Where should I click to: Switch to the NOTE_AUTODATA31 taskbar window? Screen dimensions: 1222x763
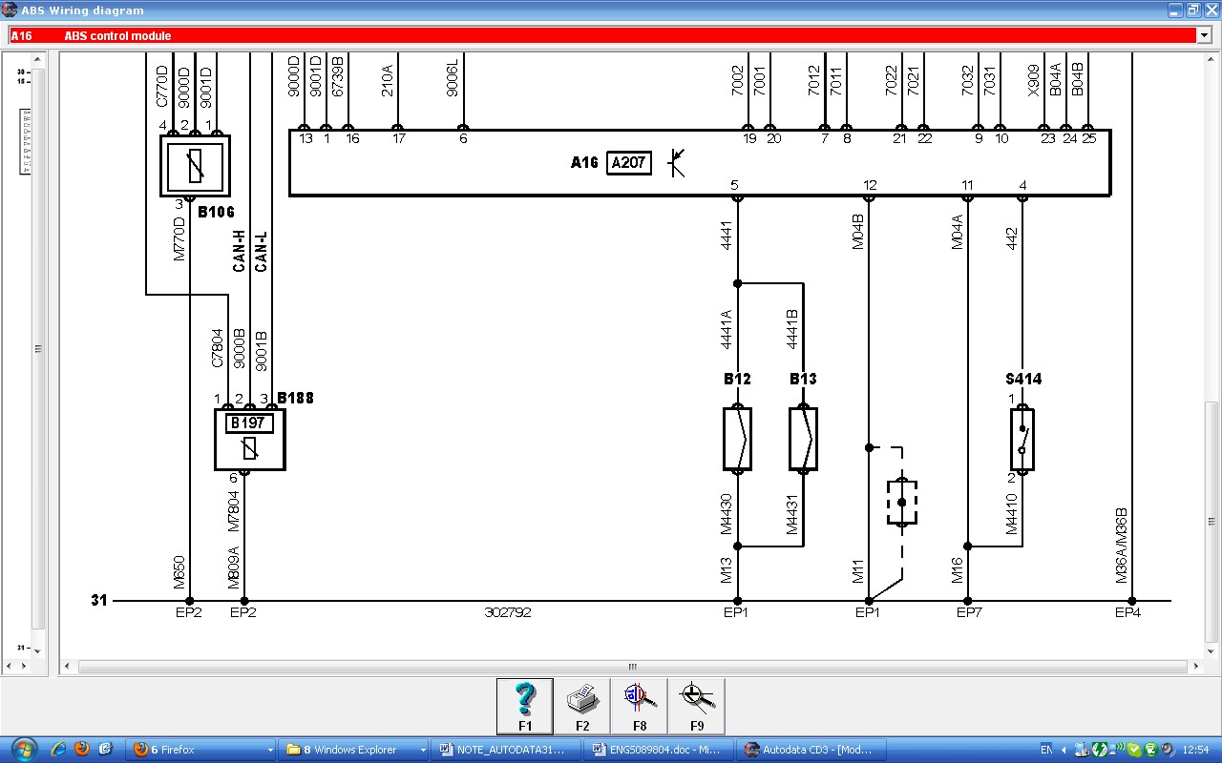click(x=503, y=750)
